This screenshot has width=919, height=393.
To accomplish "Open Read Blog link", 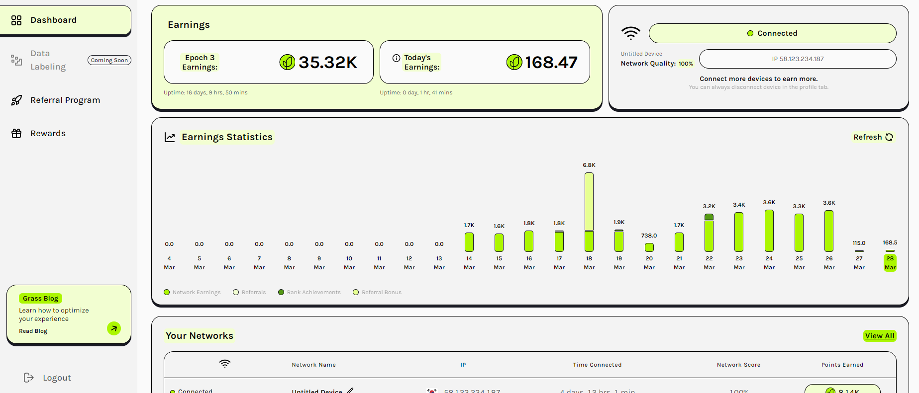I will [33, 331].
